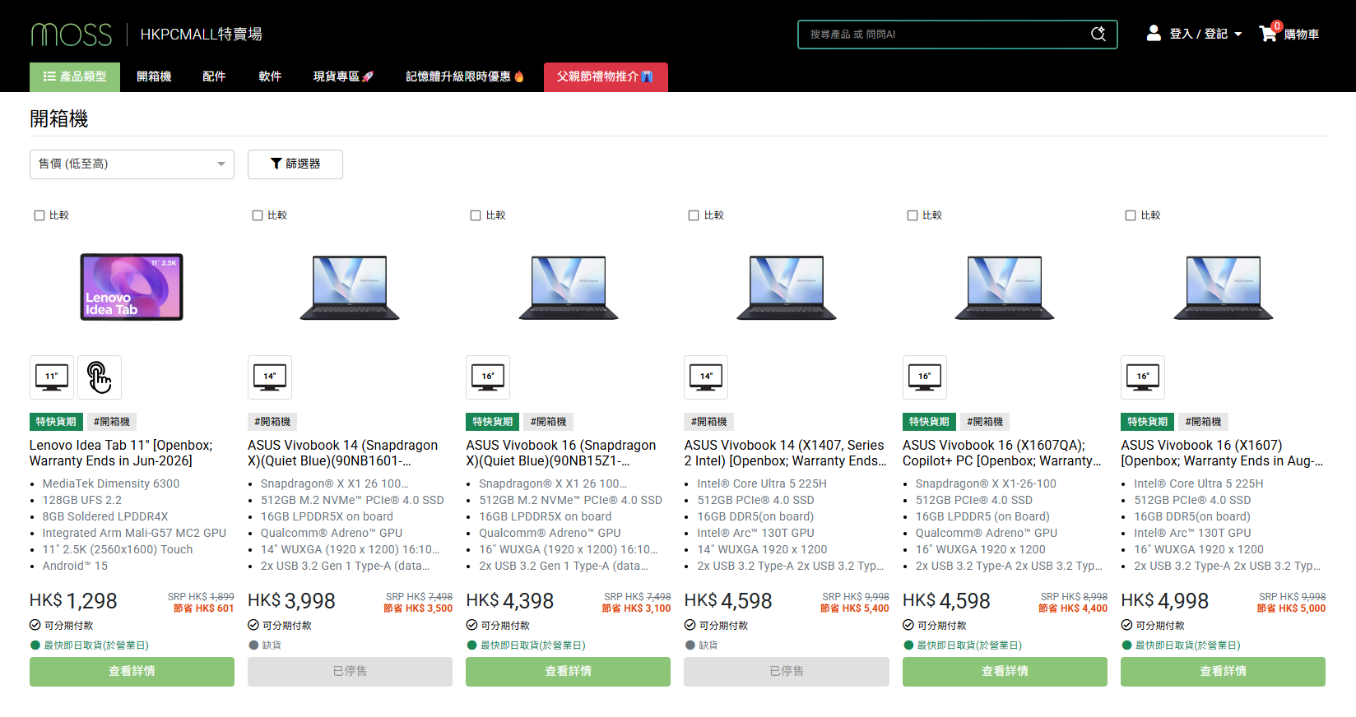Screen dimensions: 1356x717
Task: Open the 配件 accessories menu
Action: click(214, 76)
